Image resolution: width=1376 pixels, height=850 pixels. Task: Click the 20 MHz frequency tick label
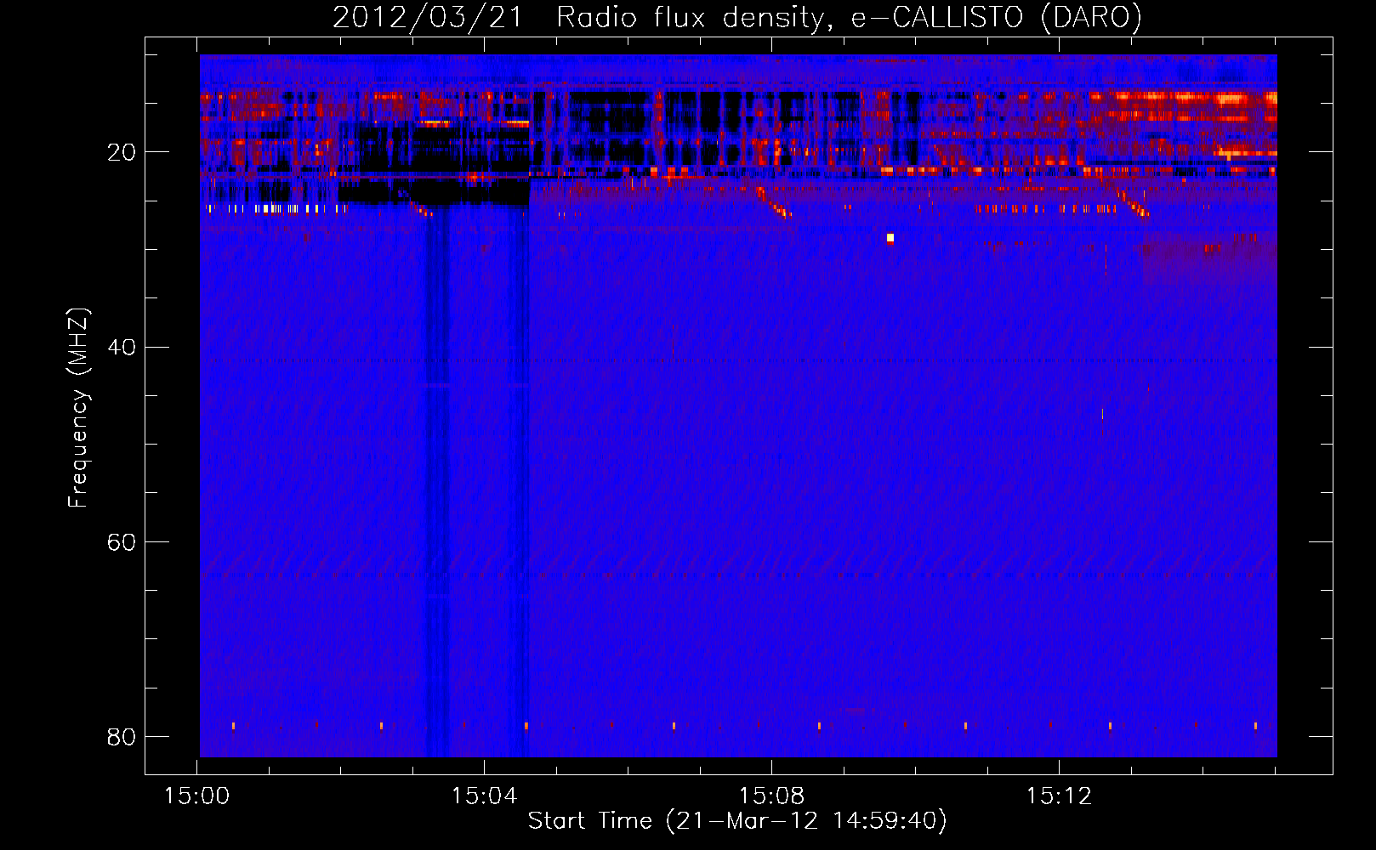122,152
